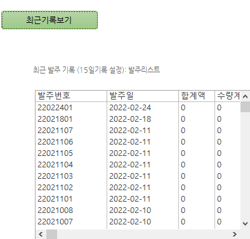250x239 pixels.
Task: Select order number 22021101
Action: 55,199
